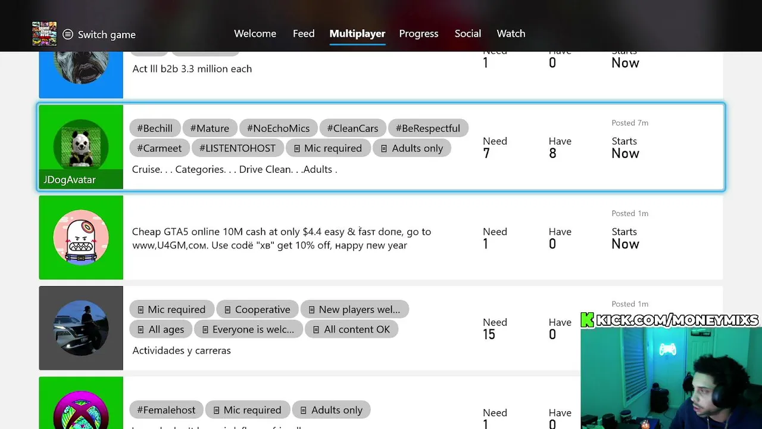Open the 'Actividades y carreras' post
This screenshot has width=762, height=429.
(x=182, y=350)
